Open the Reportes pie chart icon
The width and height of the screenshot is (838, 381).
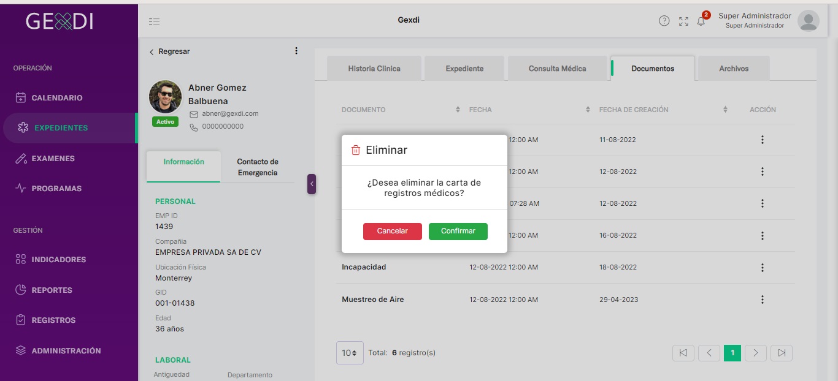(x=21, y=290)
